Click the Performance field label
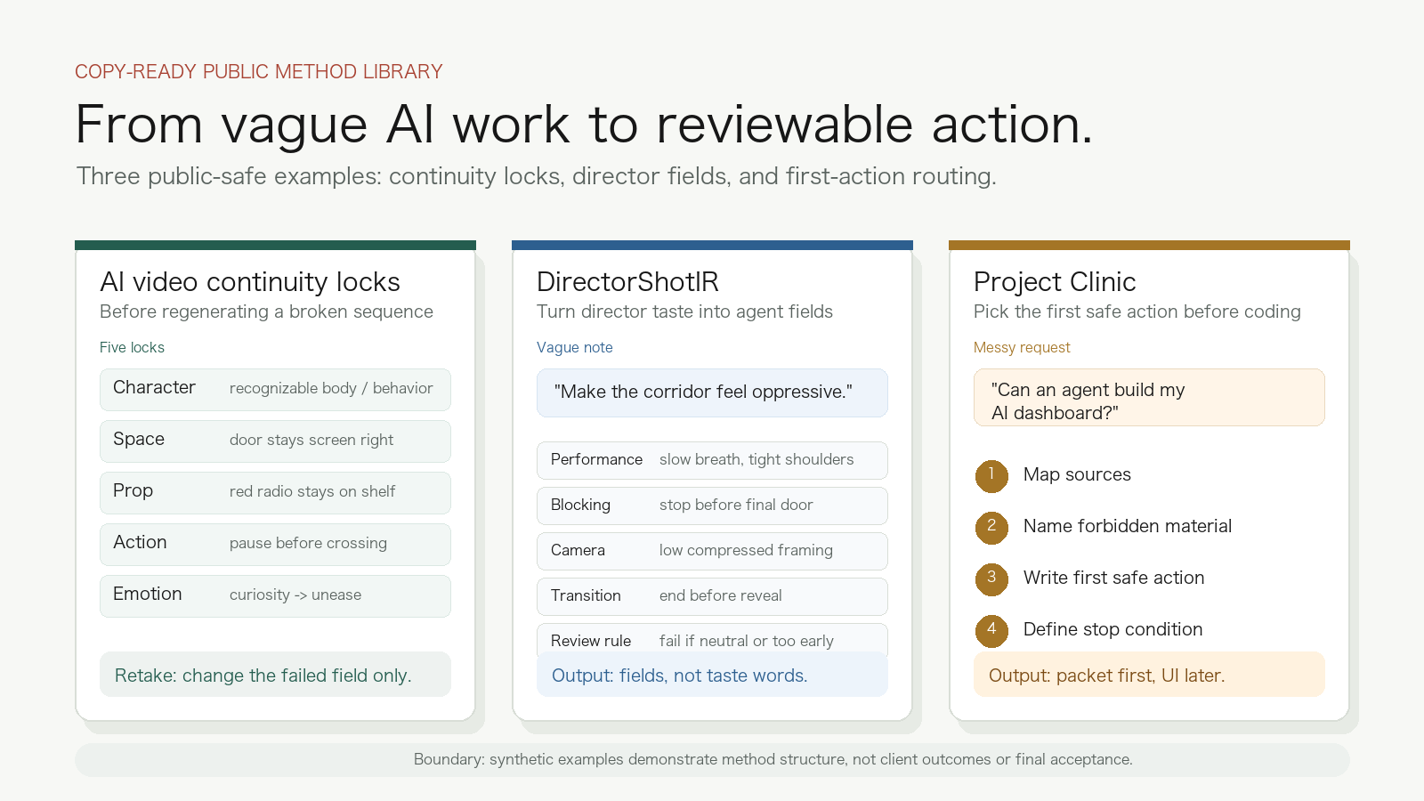Image resolution: width=1424 pixels, height=801 pixels. tap(596, 459)
